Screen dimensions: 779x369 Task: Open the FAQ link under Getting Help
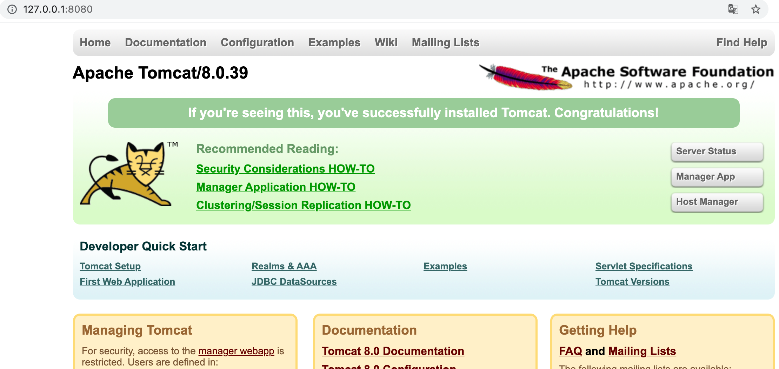pos(570,351)
